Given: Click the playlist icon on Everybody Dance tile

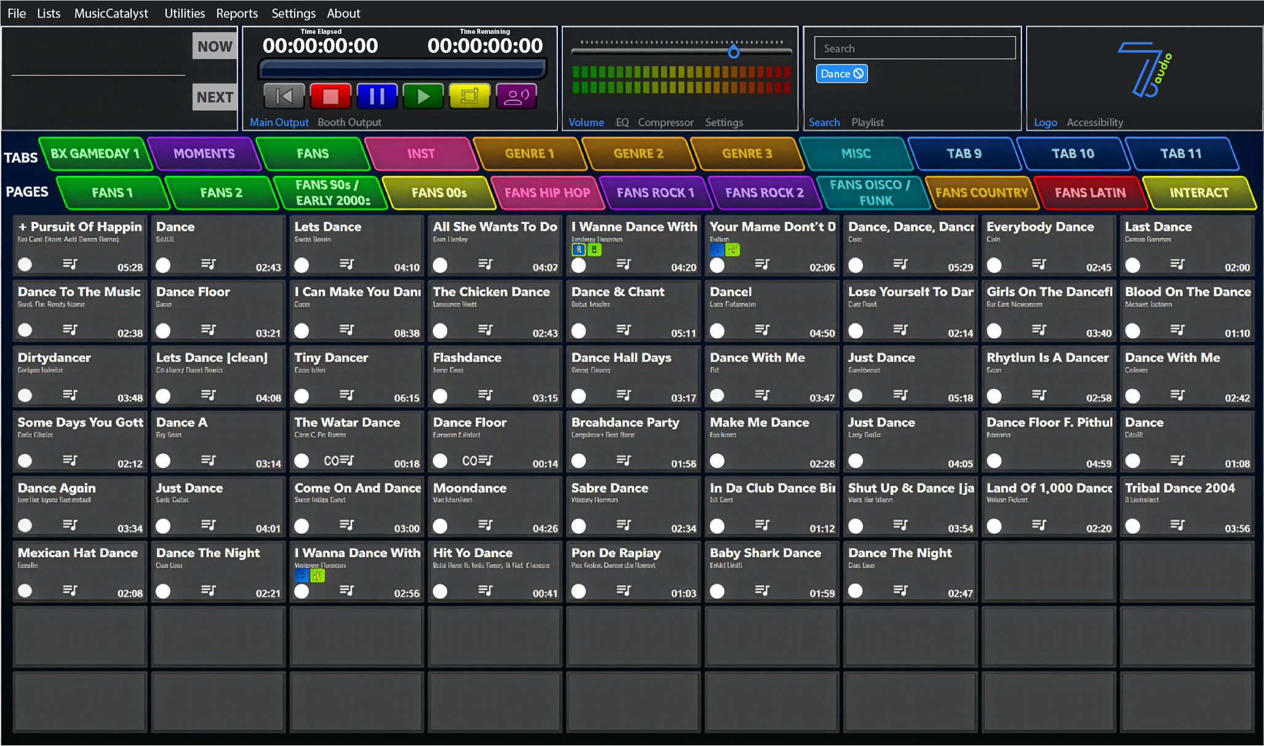Looking at the screenshot, I should click(x=1039, y=264).
